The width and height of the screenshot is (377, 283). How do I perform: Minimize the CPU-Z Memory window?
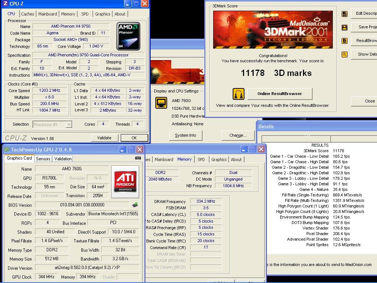[x=244, y=149]
